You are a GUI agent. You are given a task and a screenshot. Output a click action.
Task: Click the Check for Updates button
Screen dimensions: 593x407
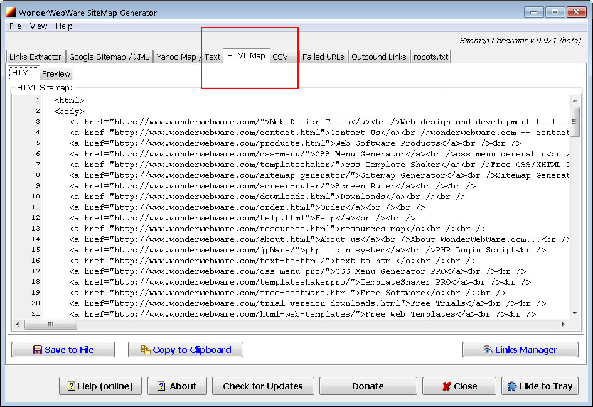[263, 386]
